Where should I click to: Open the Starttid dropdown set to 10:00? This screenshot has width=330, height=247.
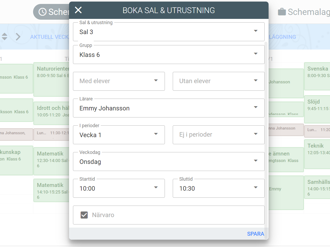pos(119,188)
